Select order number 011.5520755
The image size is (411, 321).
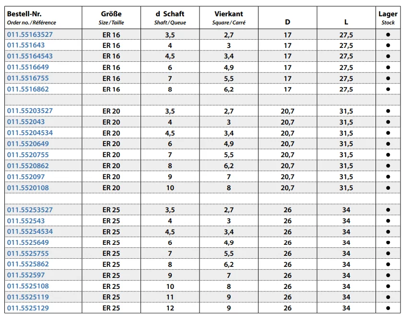(28, 155)
